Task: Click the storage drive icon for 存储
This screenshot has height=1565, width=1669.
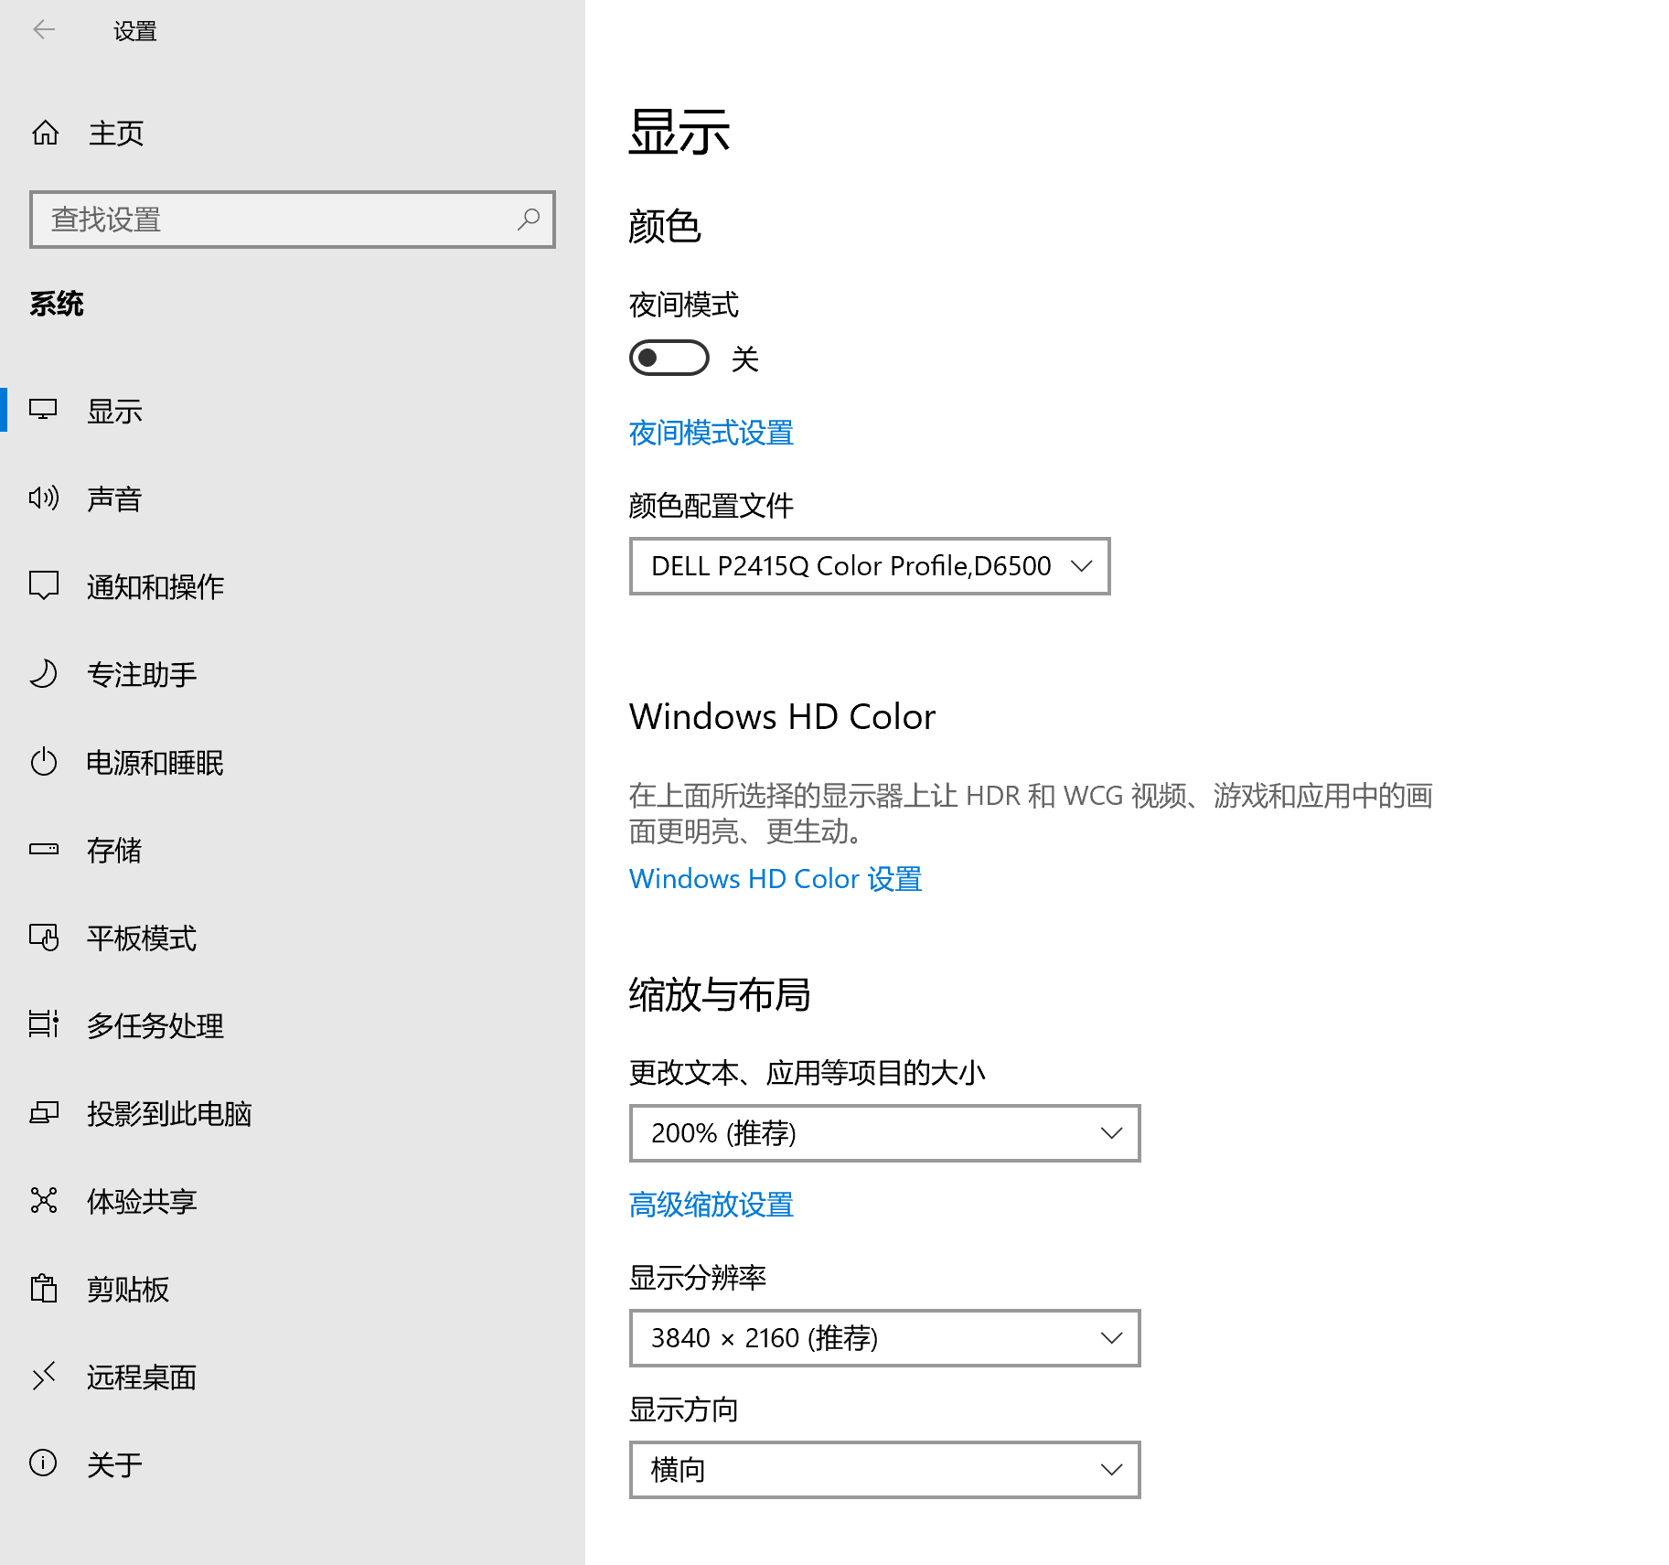Action: click(44, 850)
